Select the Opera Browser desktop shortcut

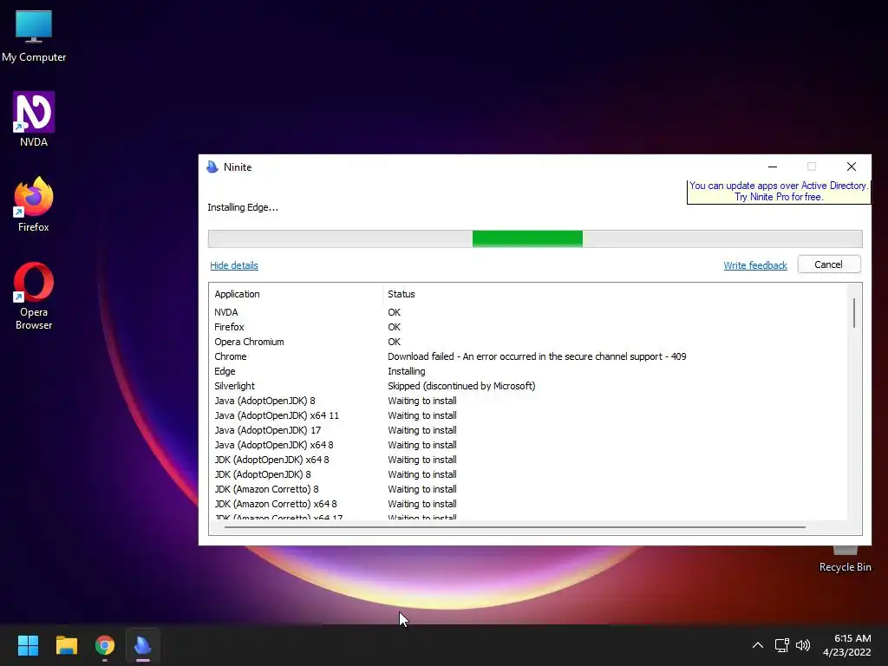tap(34, 296)
